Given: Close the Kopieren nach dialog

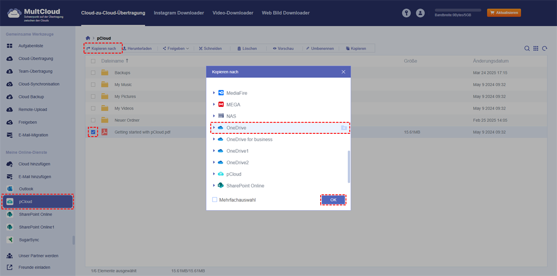Looking at the screenshot, I should [343, 72].
